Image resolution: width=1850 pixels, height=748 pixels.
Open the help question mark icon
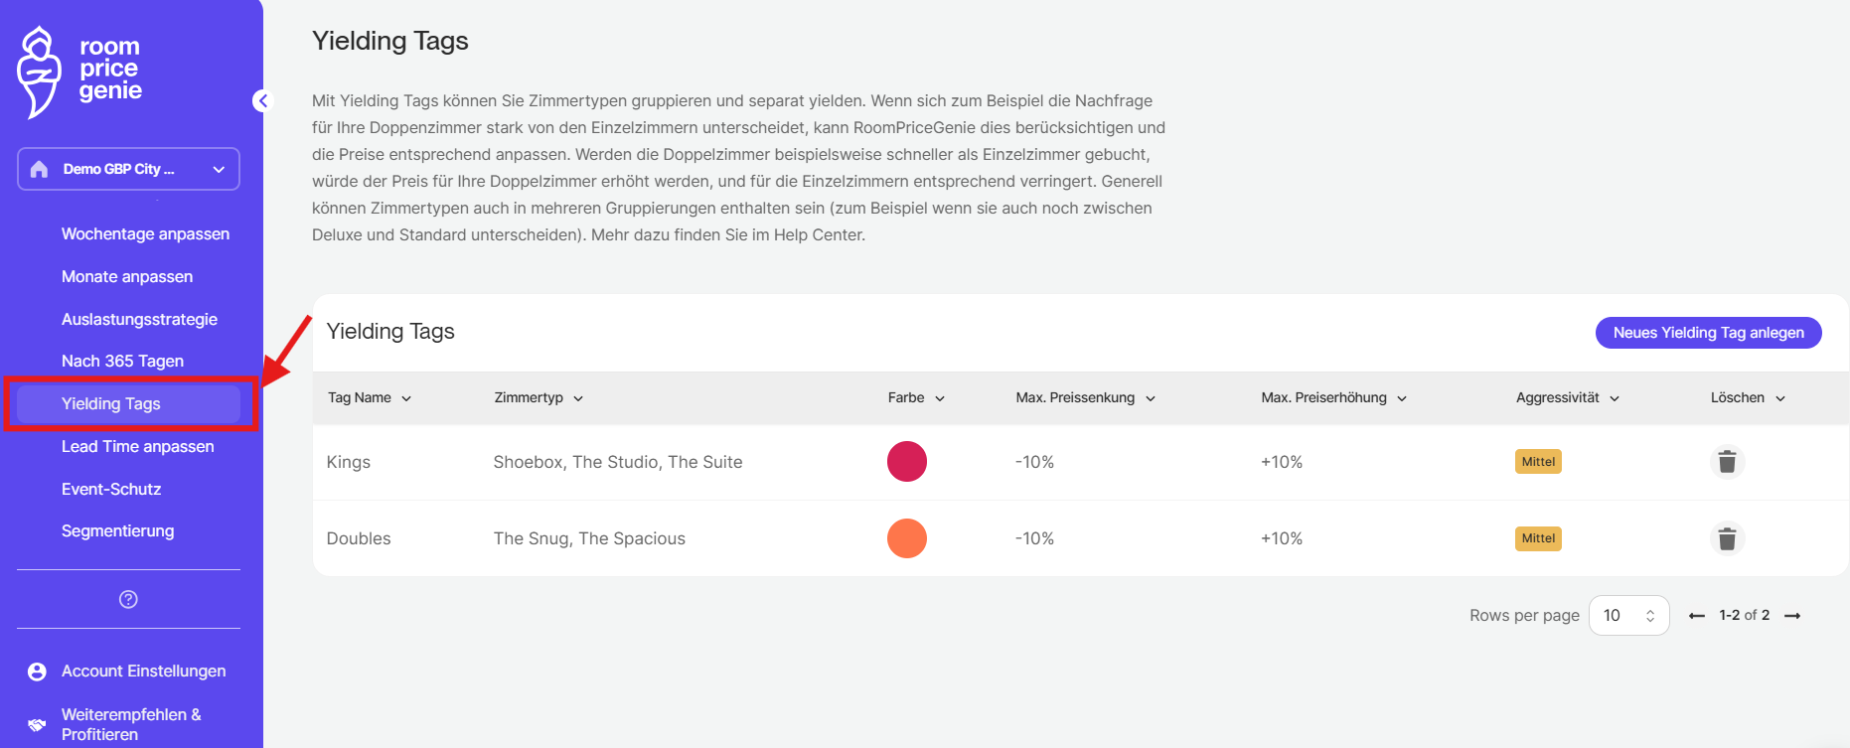128,599
